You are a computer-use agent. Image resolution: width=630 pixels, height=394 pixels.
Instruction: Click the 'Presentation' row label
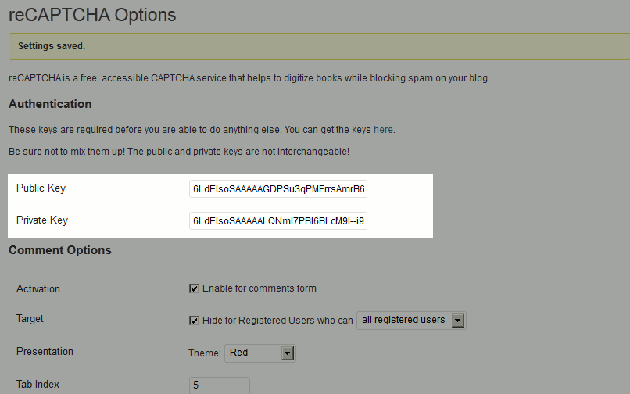(x=45, y=351)
